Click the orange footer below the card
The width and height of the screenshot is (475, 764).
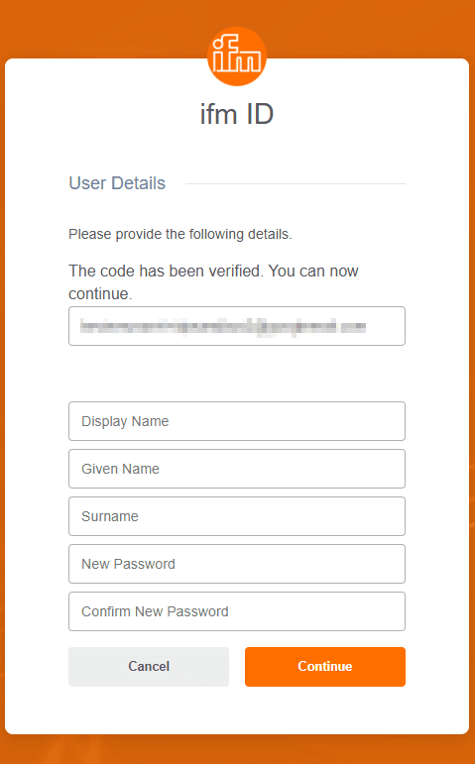click(x=237, y=750)
